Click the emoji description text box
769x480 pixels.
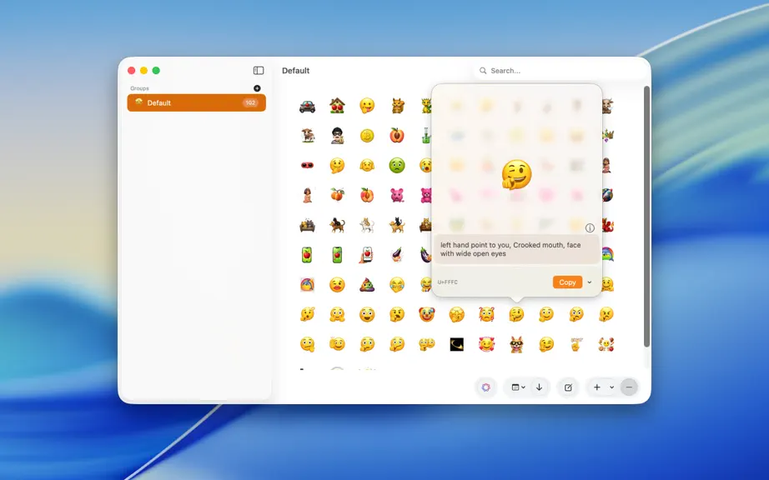[x=516, y=249]
